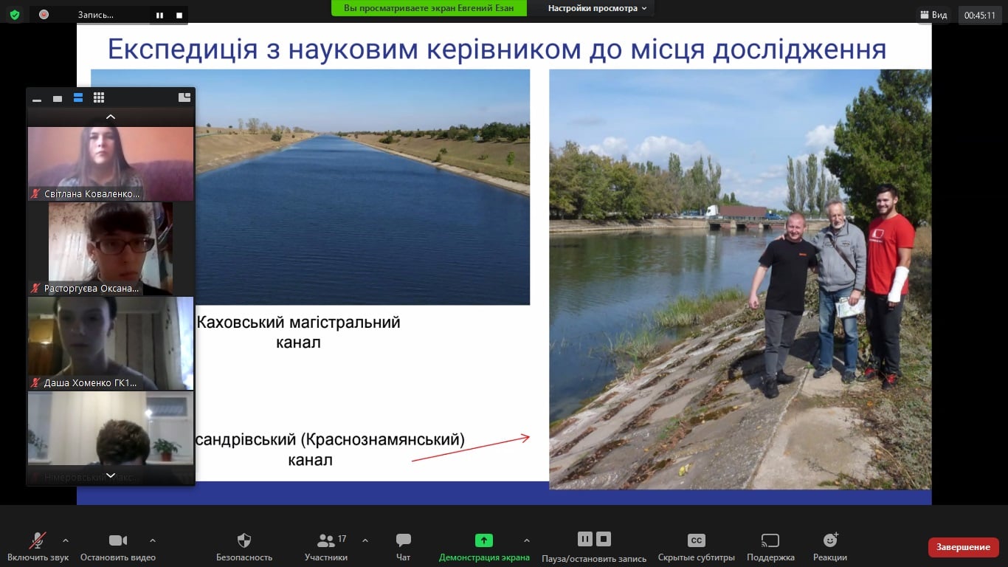Viewport: 1008px width, 567px height.
Task: Expand screen share options arrow
Action: click(526, 540)
